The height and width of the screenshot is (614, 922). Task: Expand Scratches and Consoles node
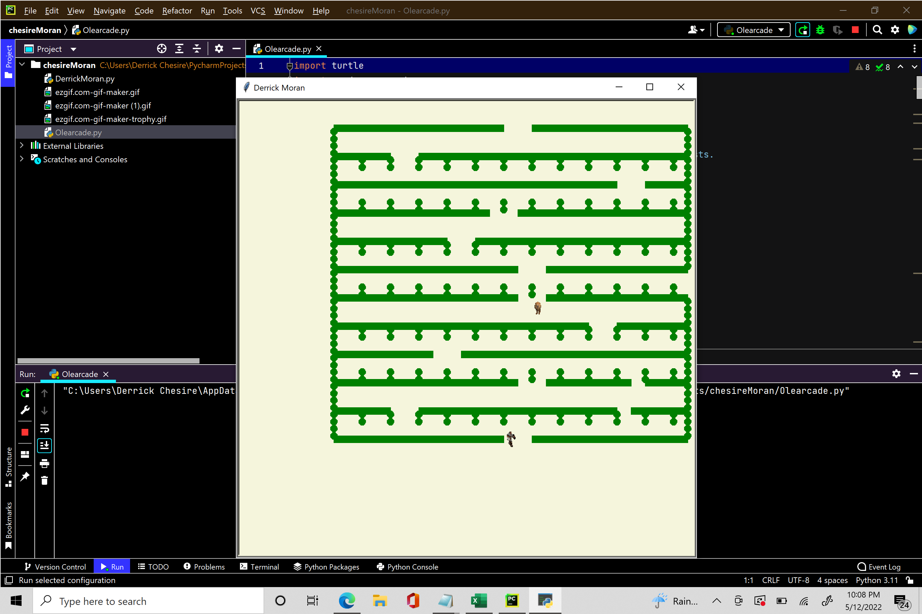[22, 159]
